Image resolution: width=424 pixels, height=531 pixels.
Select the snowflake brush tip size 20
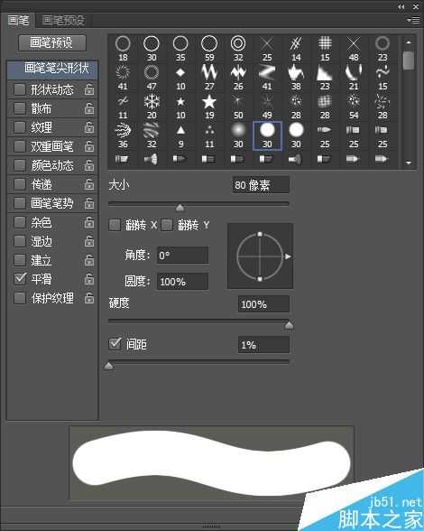click(x=152, y=106)
